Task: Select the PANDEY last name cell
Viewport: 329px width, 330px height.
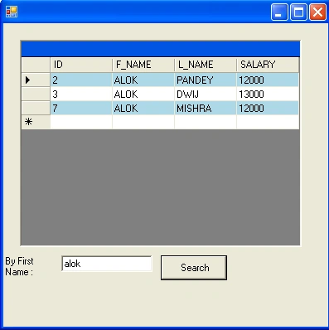Action: 206,80
